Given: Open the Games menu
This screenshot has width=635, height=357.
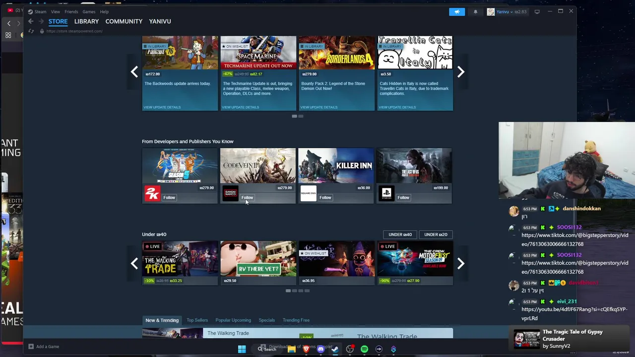Looking at the screenshot, I should (x=89, y=11).
